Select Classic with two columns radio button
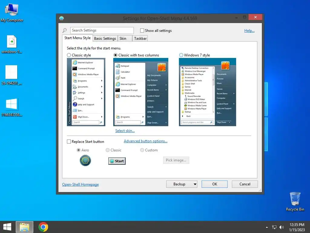Screen dimensions: 310x233 [x=115, y=55]
